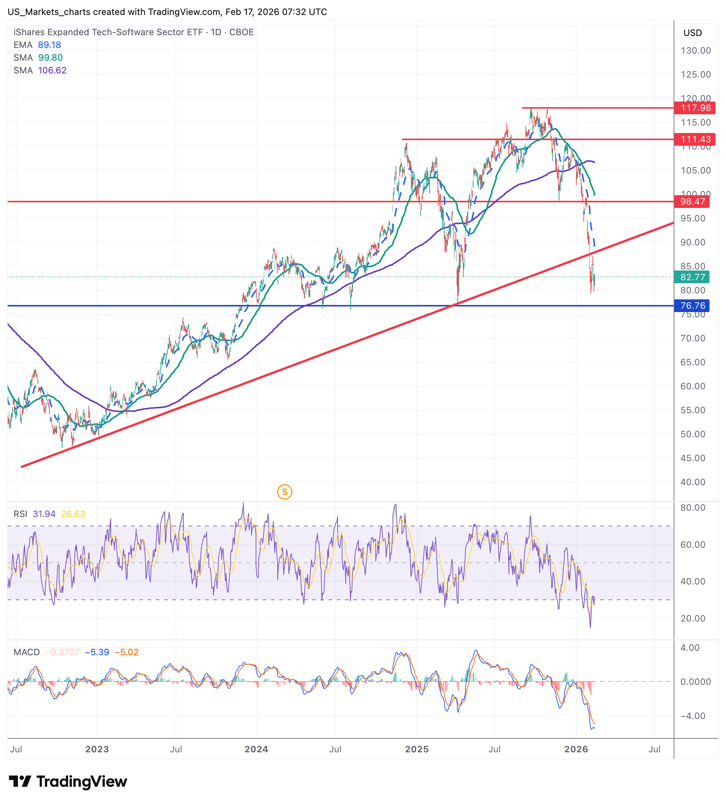Screen dimensions: 726x804
Task: Click the 2024 time axis label
Action: [256, 749]
